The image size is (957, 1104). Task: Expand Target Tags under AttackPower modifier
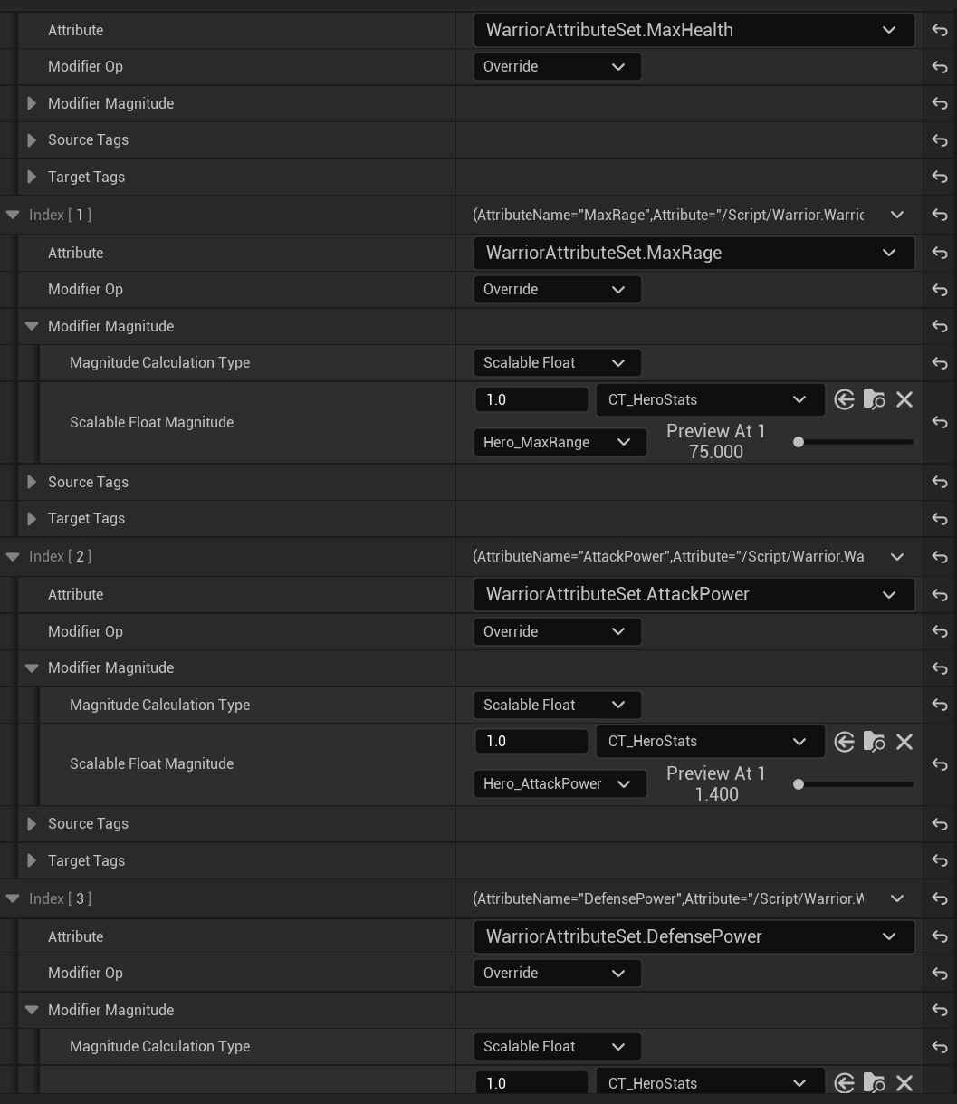32,860
